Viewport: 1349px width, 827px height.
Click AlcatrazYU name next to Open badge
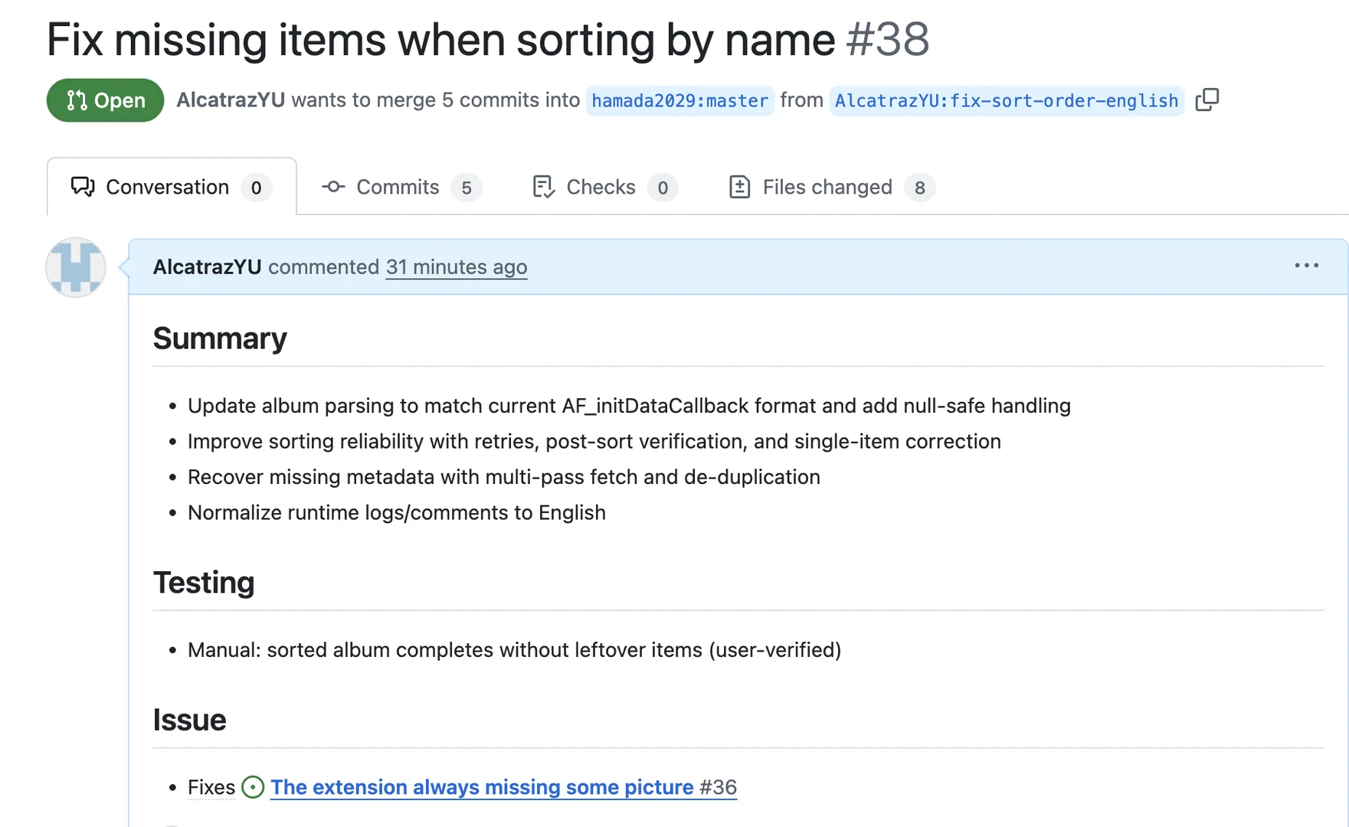pyautogui.click(x=231, y=100)
